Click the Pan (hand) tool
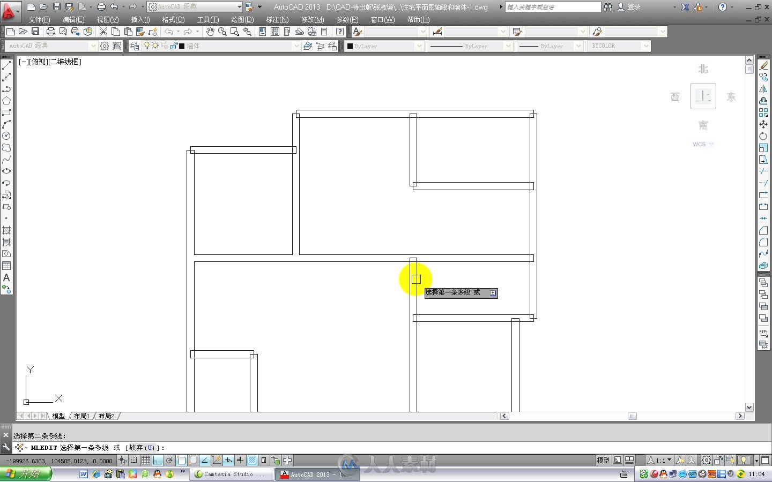The height and width of the screenshot is (482, 772). pos(210,32)
